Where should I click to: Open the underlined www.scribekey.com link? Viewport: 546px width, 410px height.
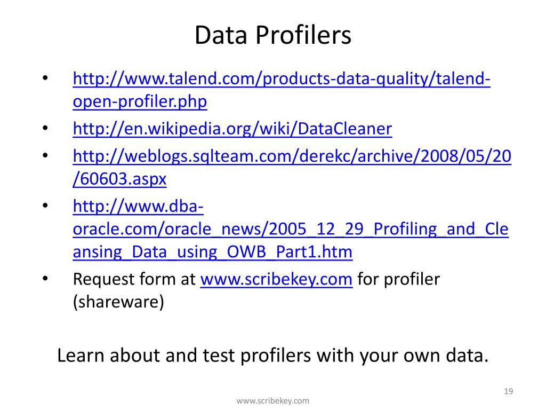[277, 280]
